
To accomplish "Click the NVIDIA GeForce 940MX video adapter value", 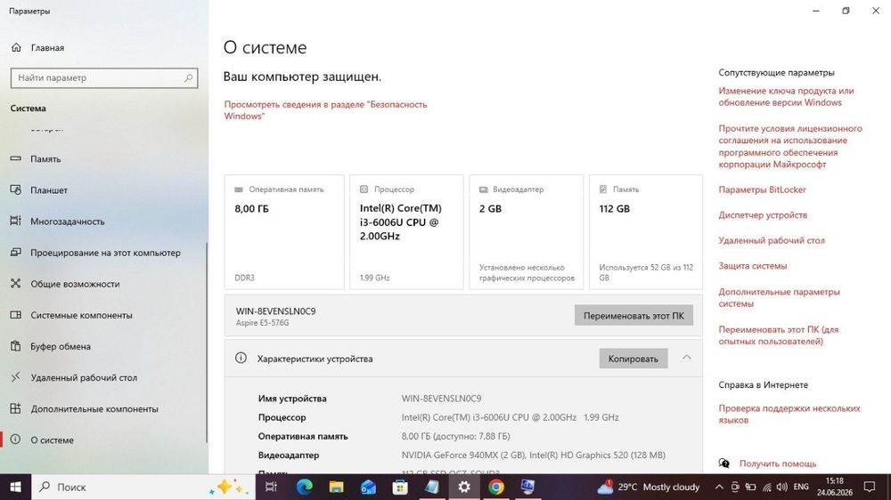I will pyautogui.click(x=533, y=456).
